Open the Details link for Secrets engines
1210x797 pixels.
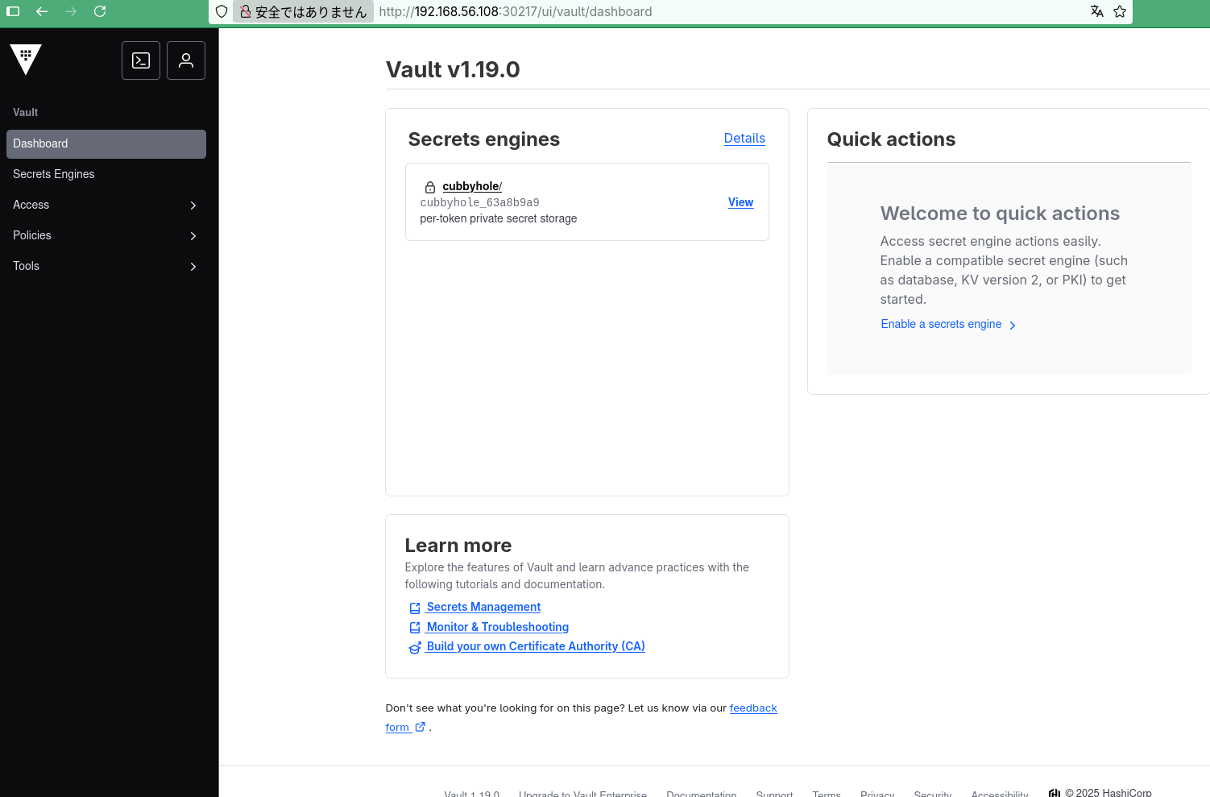tap(744, 138)
